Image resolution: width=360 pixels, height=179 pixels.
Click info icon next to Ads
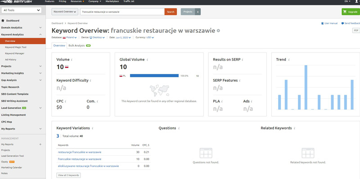(x=252, y=101)
